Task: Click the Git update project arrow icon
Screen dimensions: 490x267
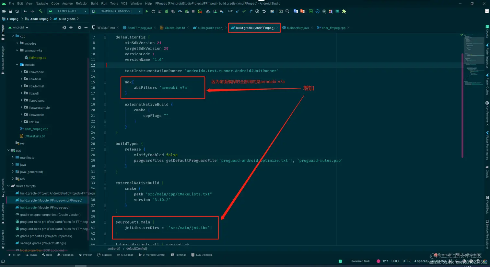Action: [237, 11]
